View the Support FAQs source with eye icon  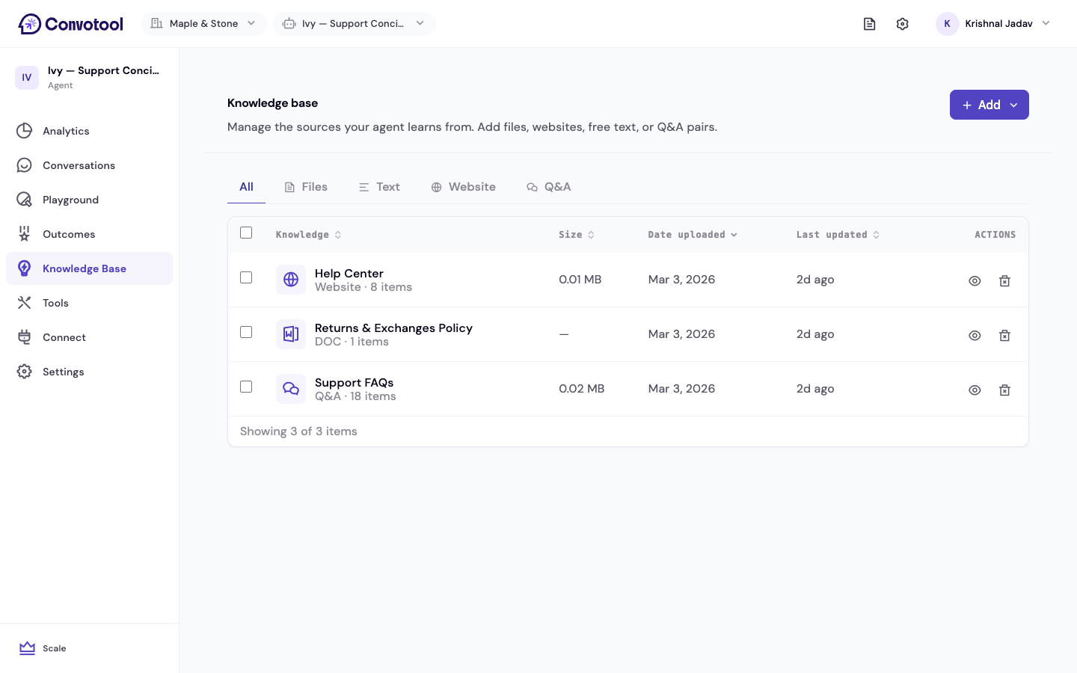[975, 390]
